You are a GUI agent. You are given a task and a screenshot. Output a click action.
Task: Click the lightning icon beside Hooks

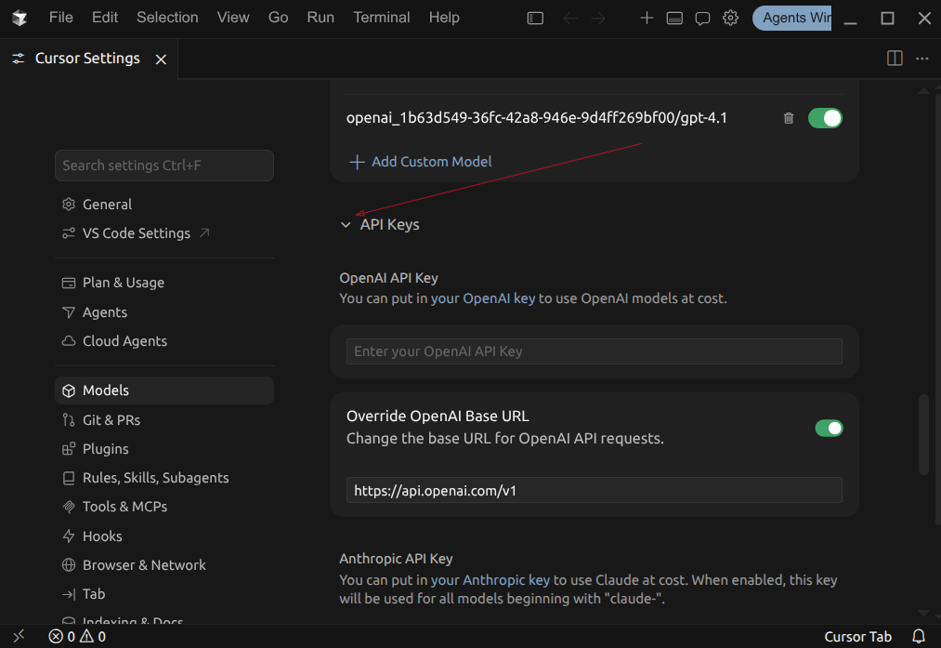click(x=69, y=536)
